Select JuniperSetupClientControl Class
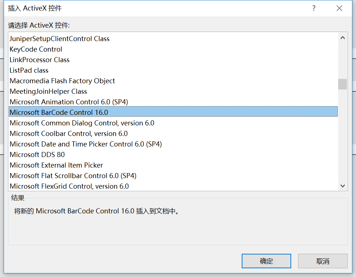 (173, 39)
